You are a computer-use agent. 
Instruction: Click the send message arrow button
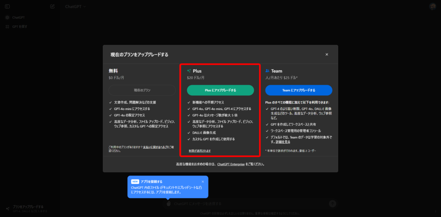pyautogui.click(x=333, y=204)
